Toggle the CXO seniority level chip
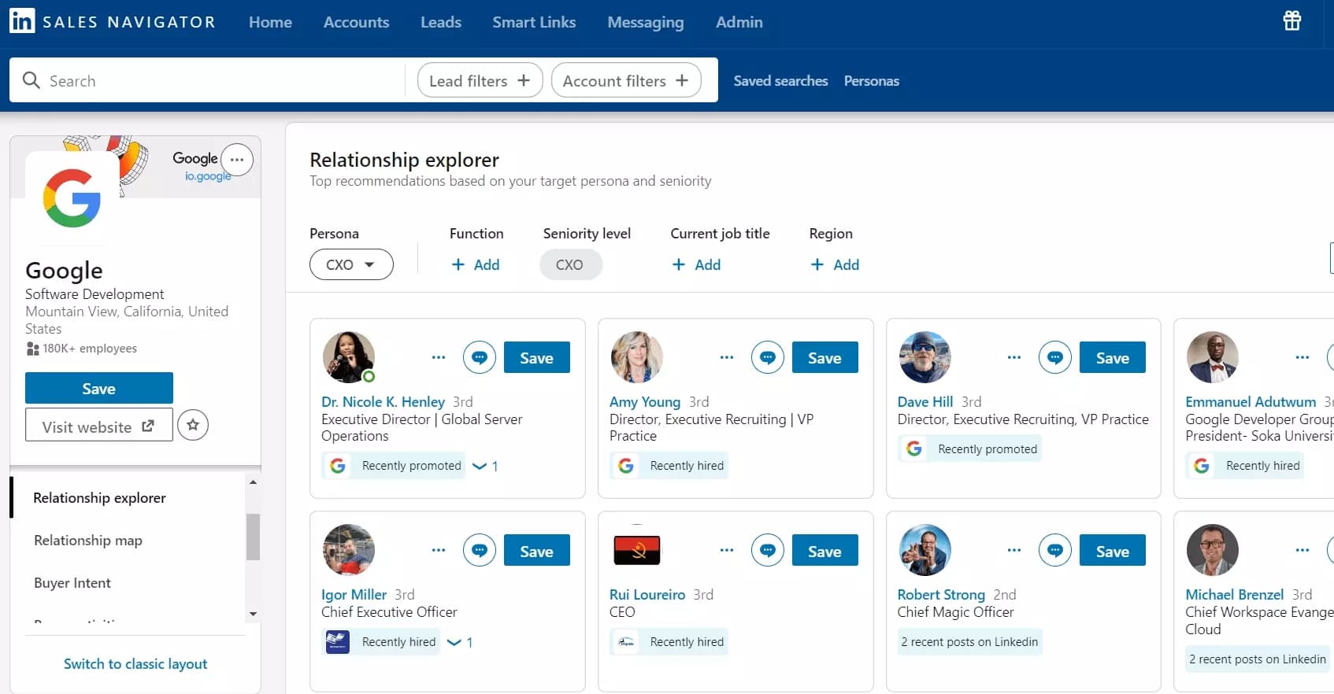Image resolution: width=1334 pixels, height=694 pixels. coord(570,264)
